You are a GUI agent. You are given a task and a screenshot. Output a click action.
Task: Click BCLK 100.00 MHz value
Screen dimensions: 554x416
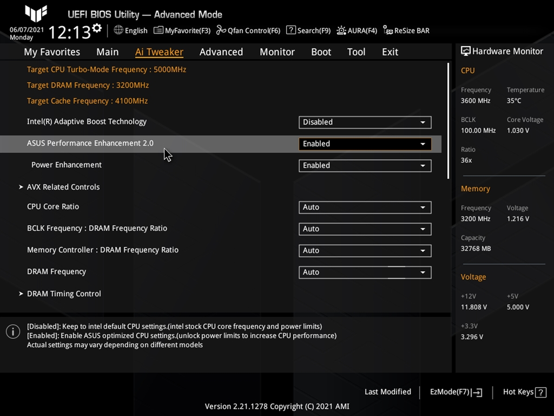pyautogui.click(x=478, y=131)
